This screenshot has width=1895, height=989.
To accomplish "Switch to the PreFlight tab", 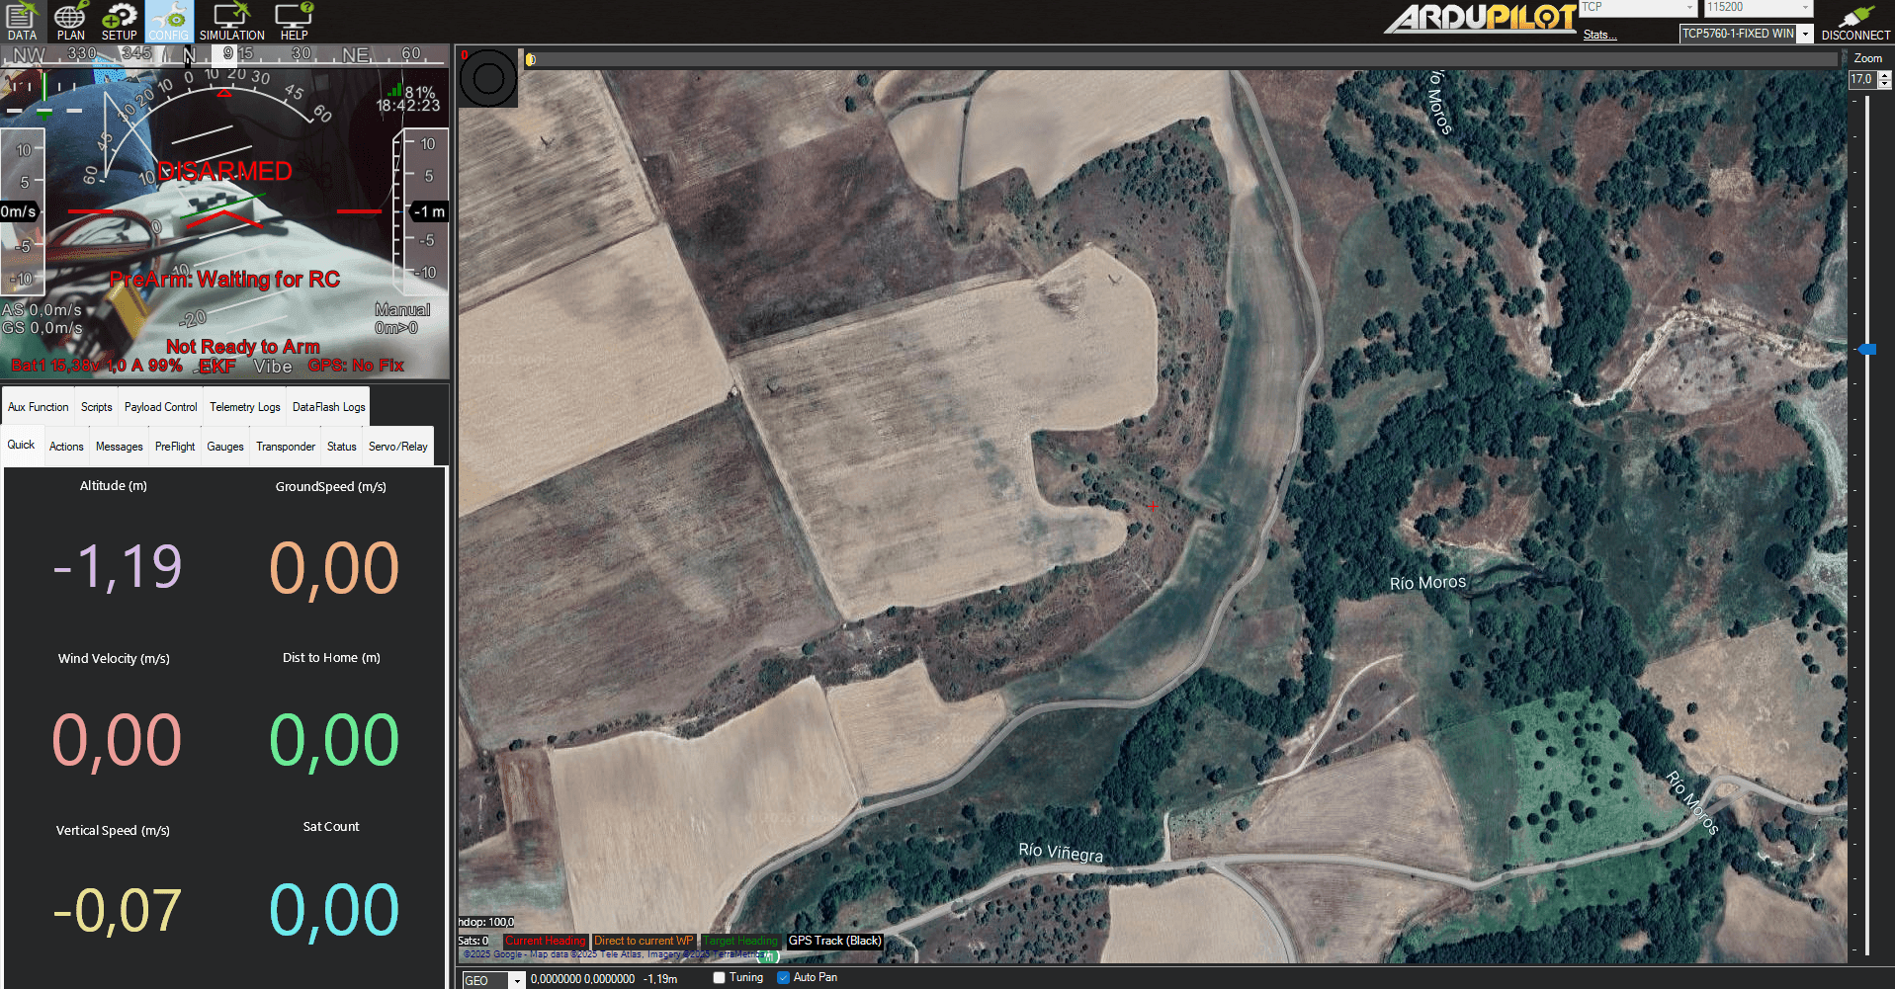I will (x=175, y=447).
